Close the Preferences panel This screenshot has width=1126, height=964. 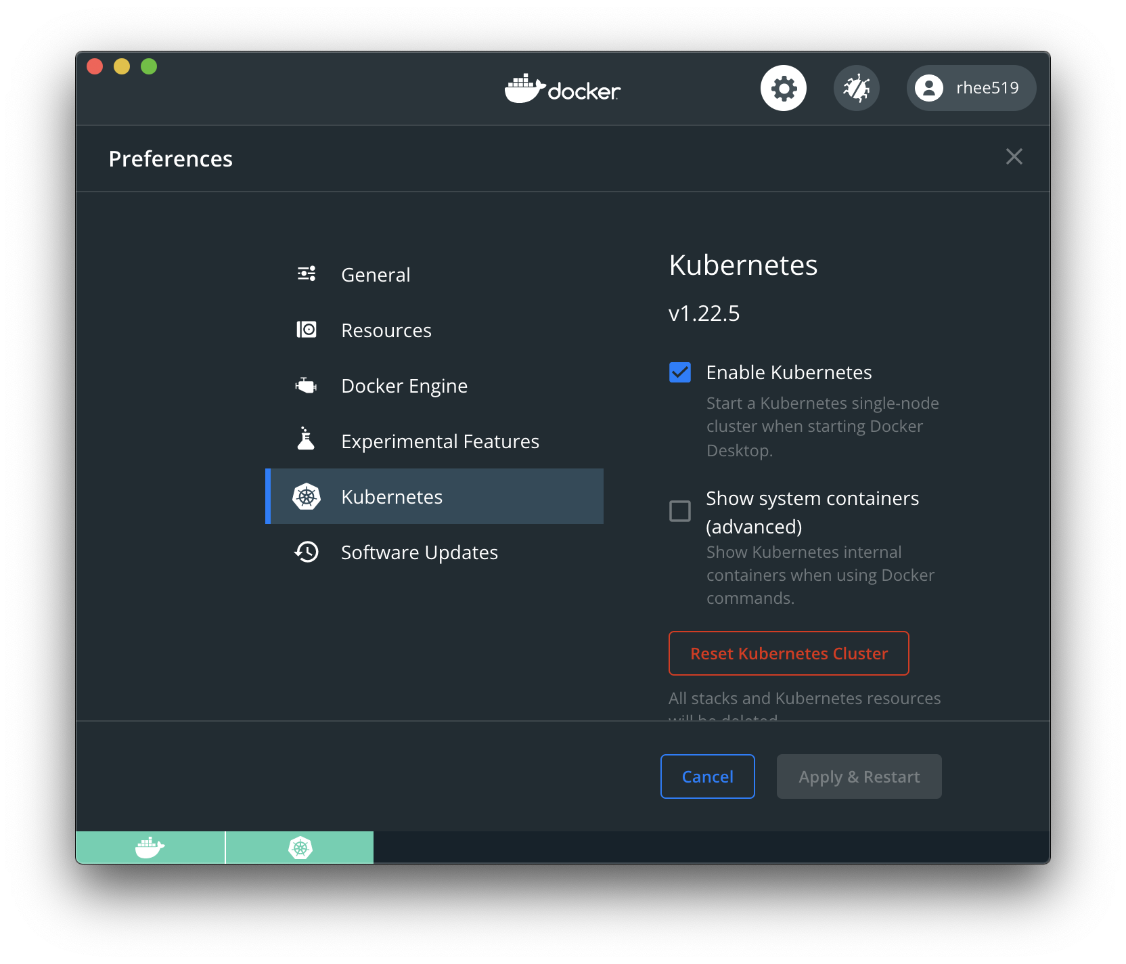click(x=1014, y=157)
